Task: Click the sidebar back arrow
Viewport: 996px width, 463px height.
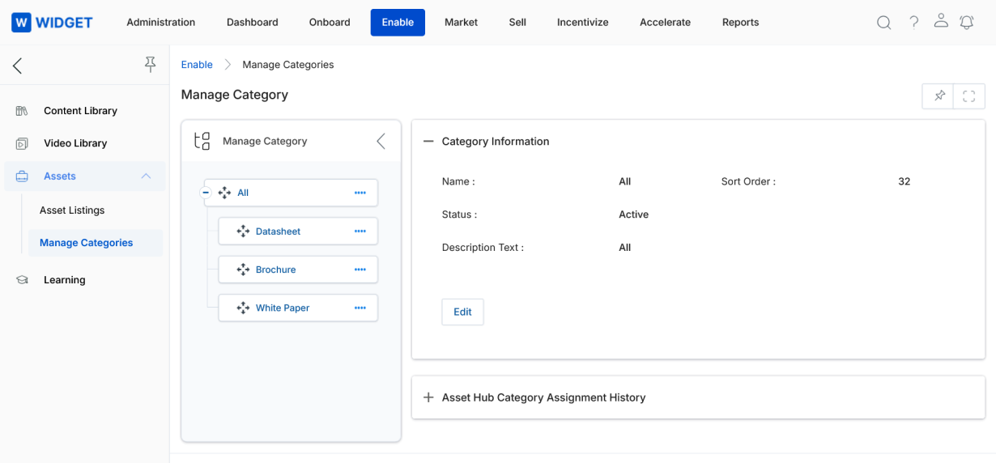Action: click(x=17, y=66)
